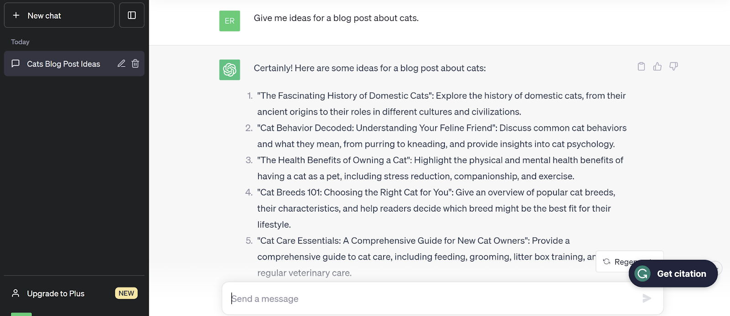Click the pencil rename icon for chat

point(121,64)
